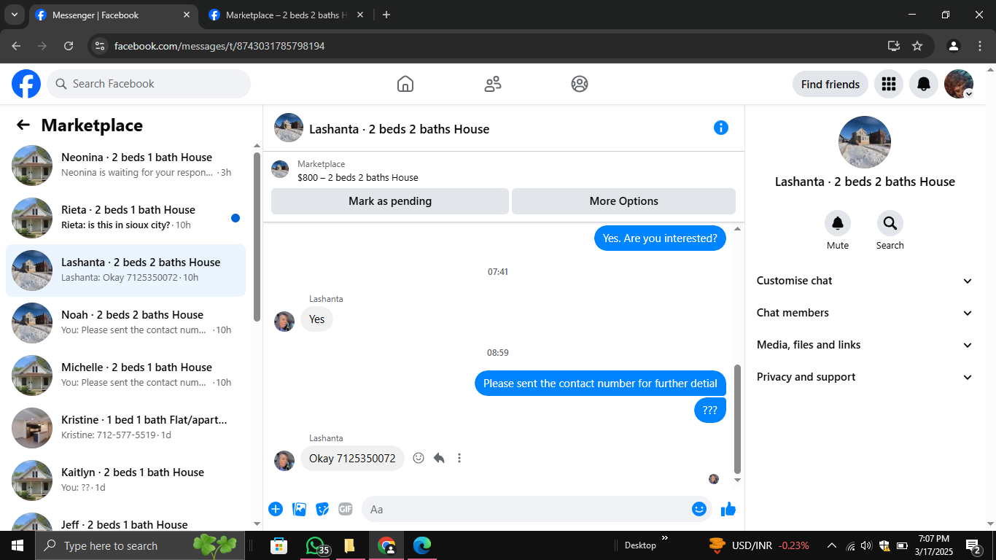
Task: Open the account profile picture menu
Action: (959, 84)
